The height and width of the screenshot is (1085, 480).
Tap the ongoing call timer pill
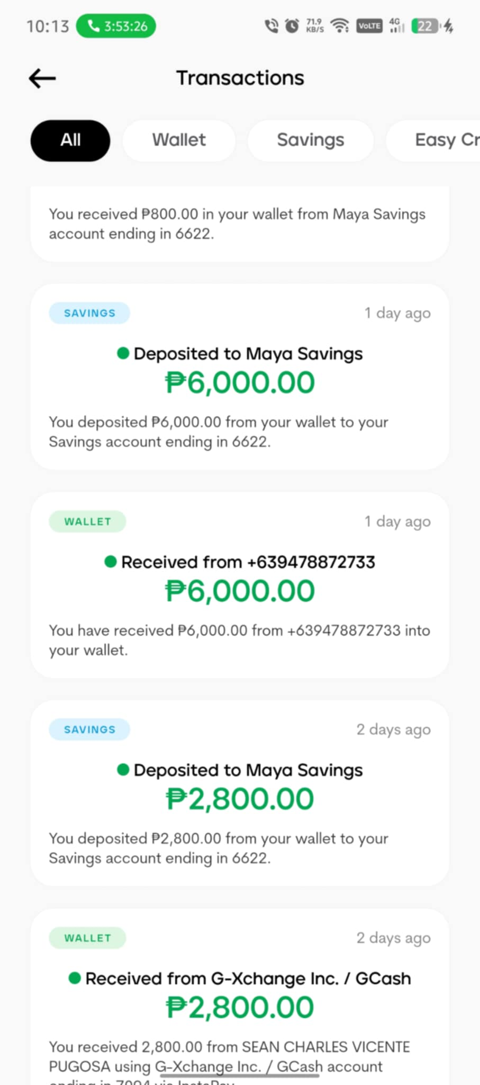point(116,26)
